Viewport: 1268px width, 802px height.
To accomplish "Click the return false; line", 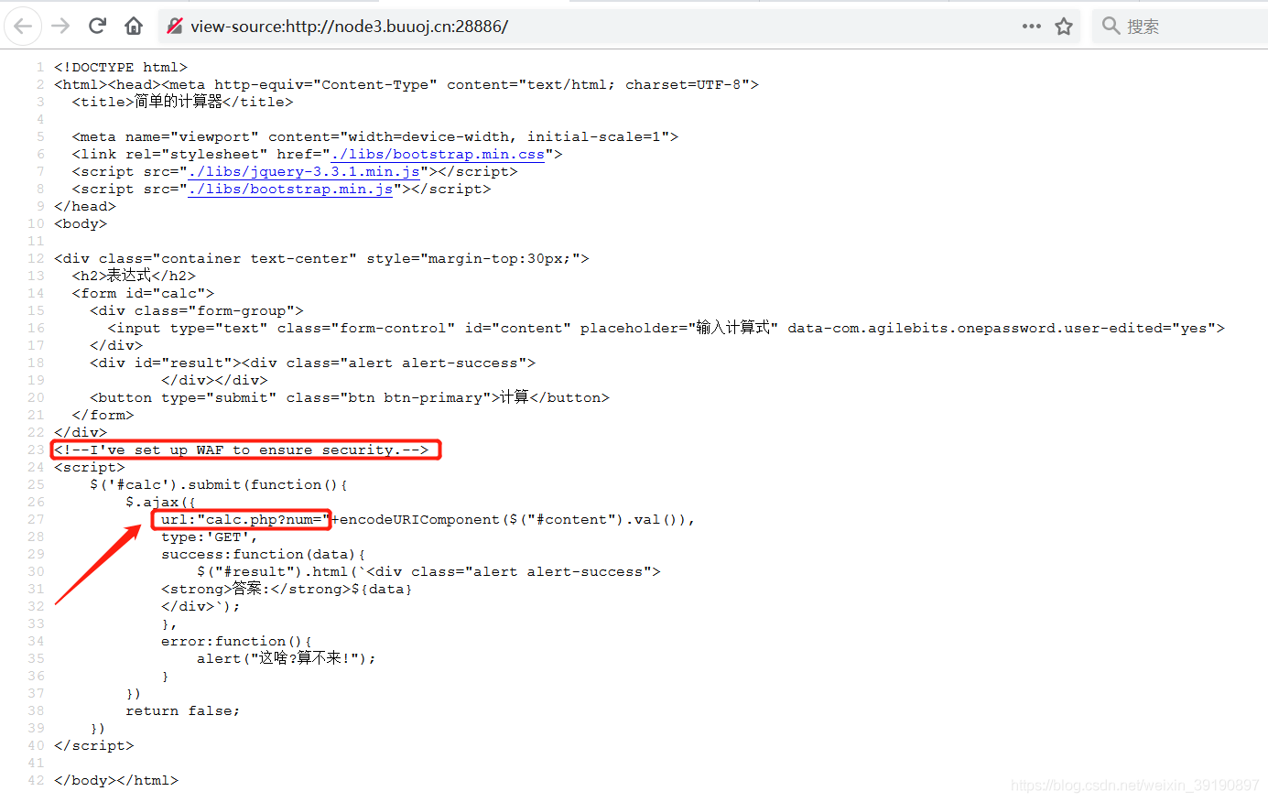I will point(183,710).
